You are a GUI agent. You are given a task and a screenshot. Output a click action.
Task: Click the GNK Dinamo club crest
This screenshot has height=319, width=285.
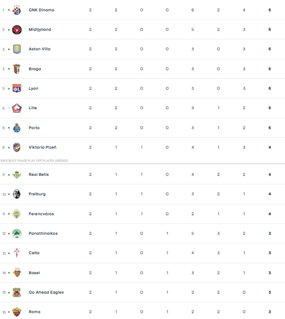(17, 10)
